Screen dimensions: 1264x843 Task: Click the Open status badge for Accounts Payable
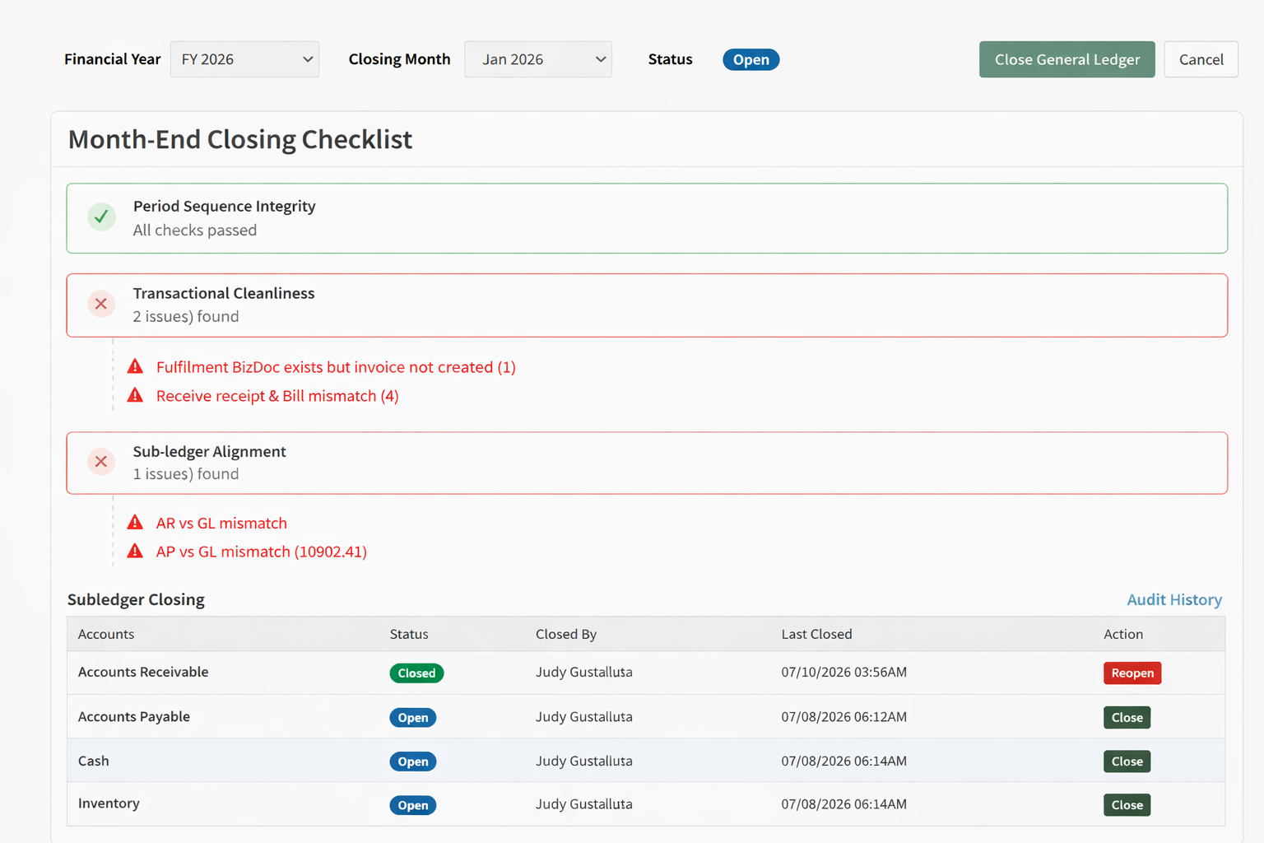pos(413,718)
